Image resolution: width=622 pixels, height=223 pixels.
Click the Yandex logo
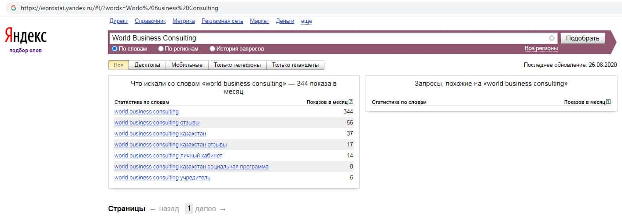[26, 36]
